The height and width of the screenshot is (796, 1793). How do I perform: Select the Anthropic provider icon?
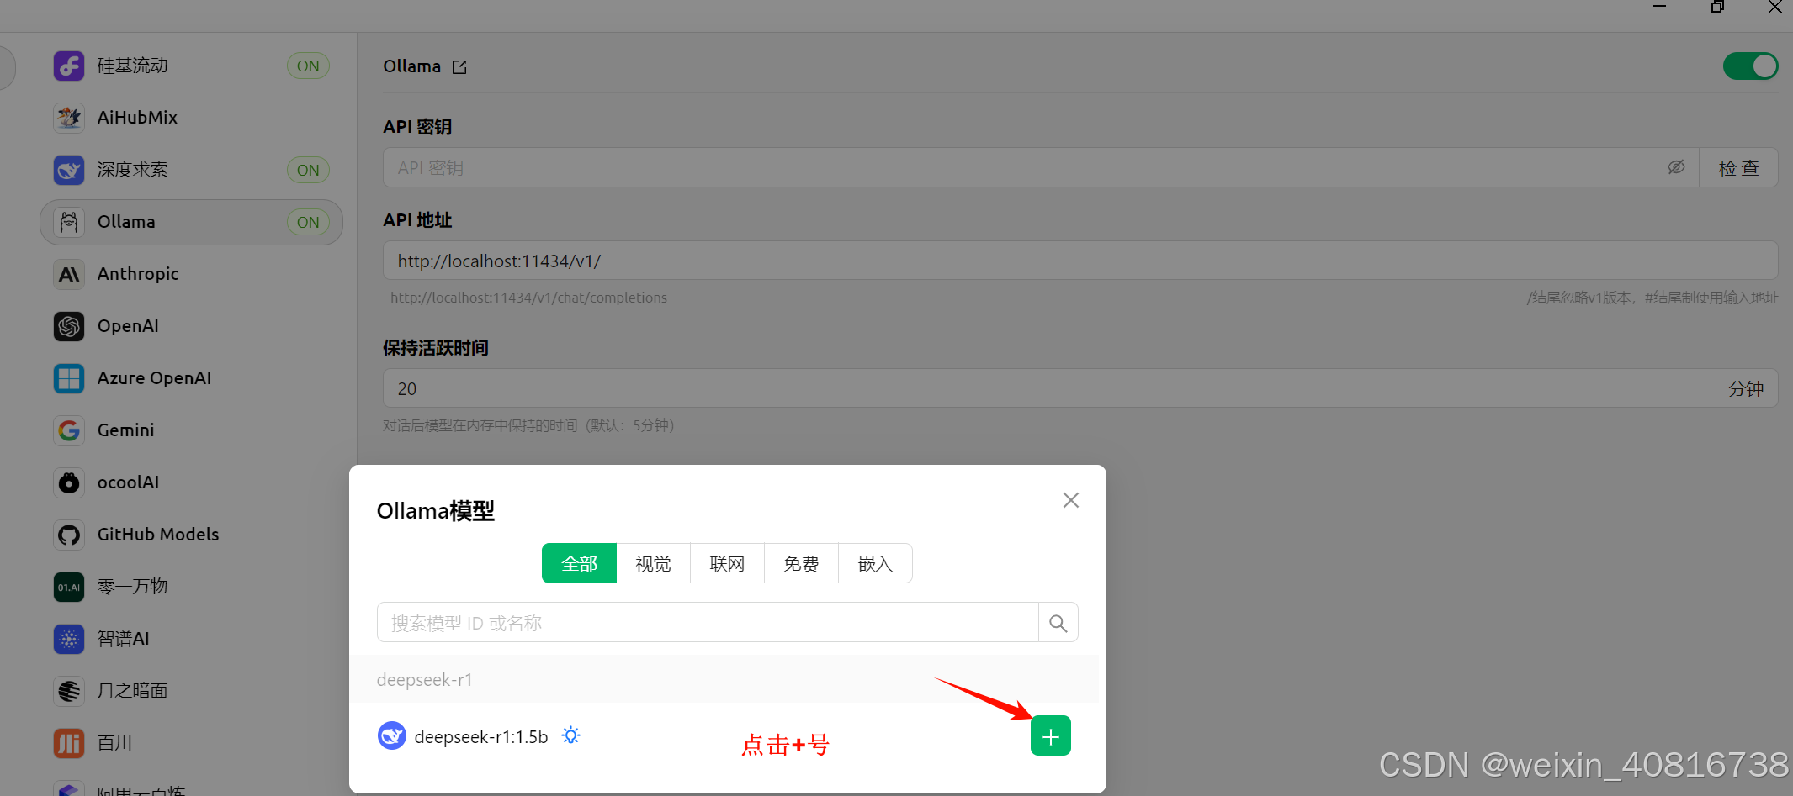(x=69, y=274)
